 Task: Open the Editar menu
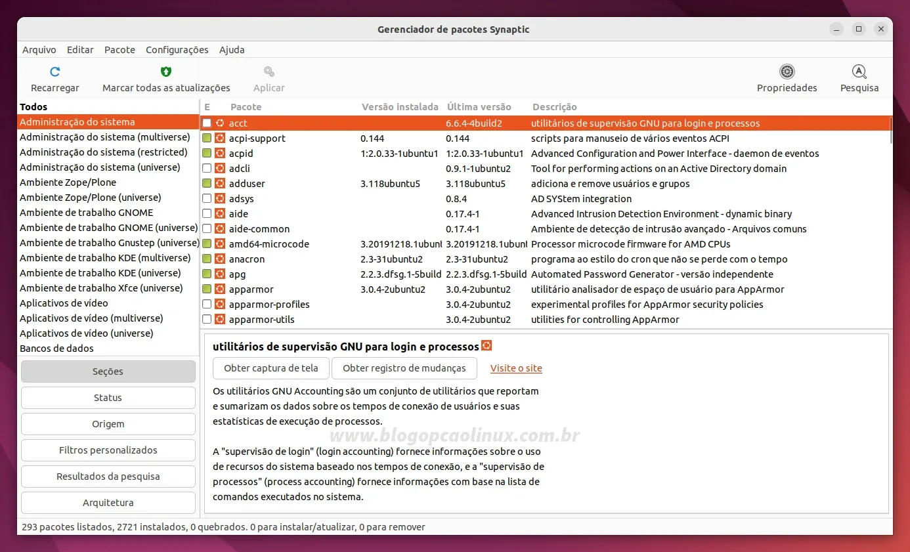(80, 50)
